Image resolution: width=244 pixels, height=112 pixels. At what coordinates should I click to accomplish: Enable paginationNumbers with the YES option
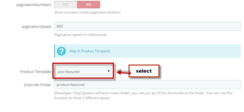coord(66,5)
